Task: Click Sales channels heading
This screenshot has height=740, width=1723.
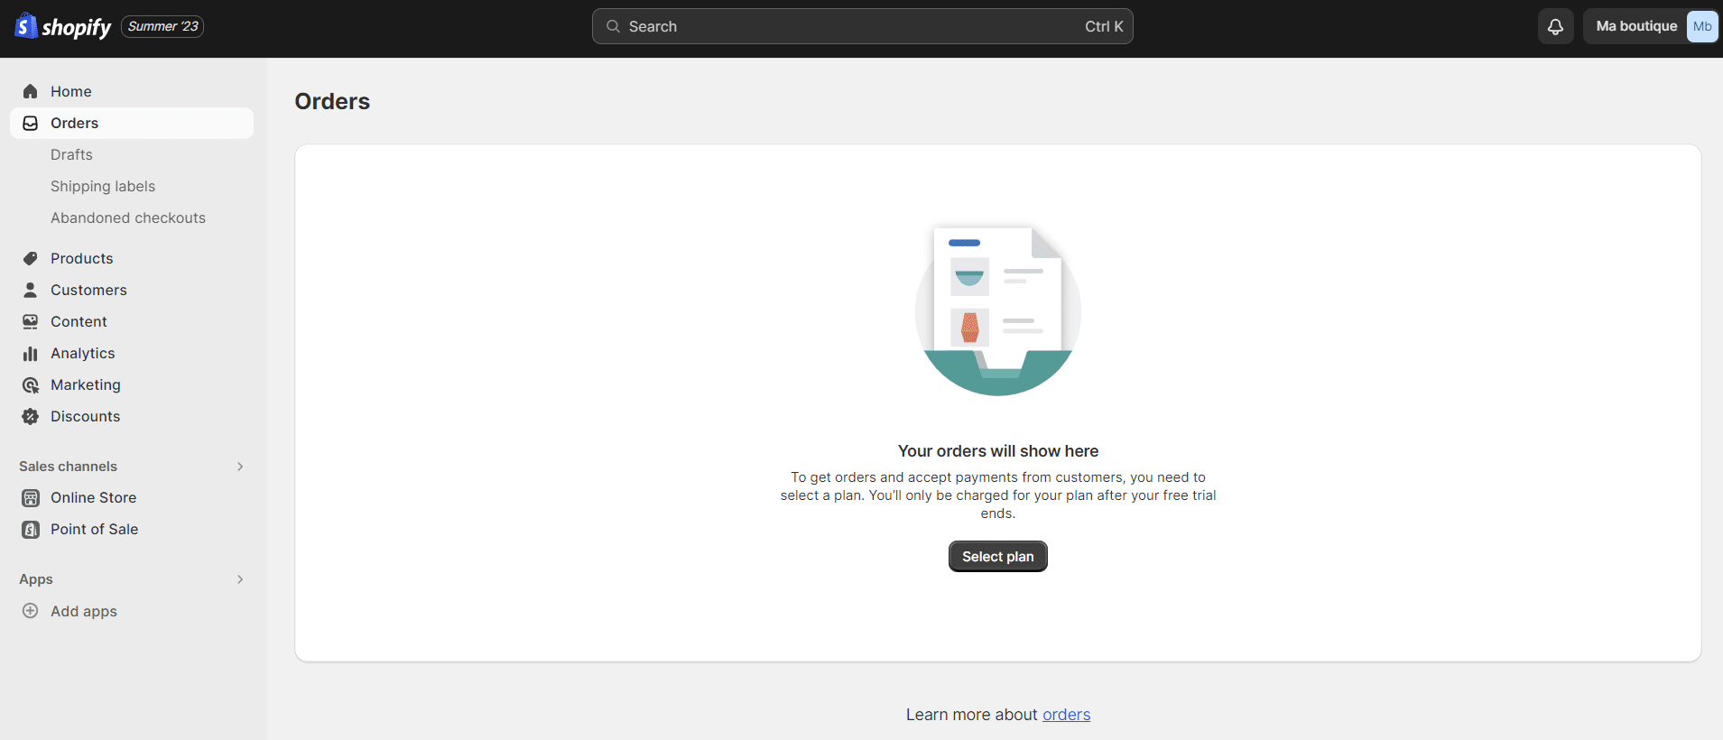Action: [68, 467]
